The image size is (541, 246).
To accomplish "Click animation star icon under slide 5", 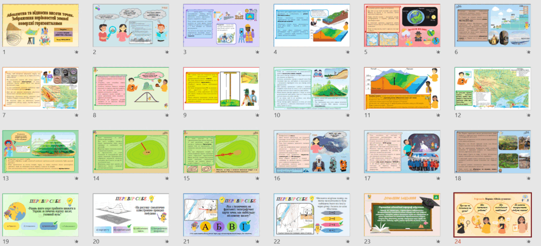I will (x=438, y=52).
